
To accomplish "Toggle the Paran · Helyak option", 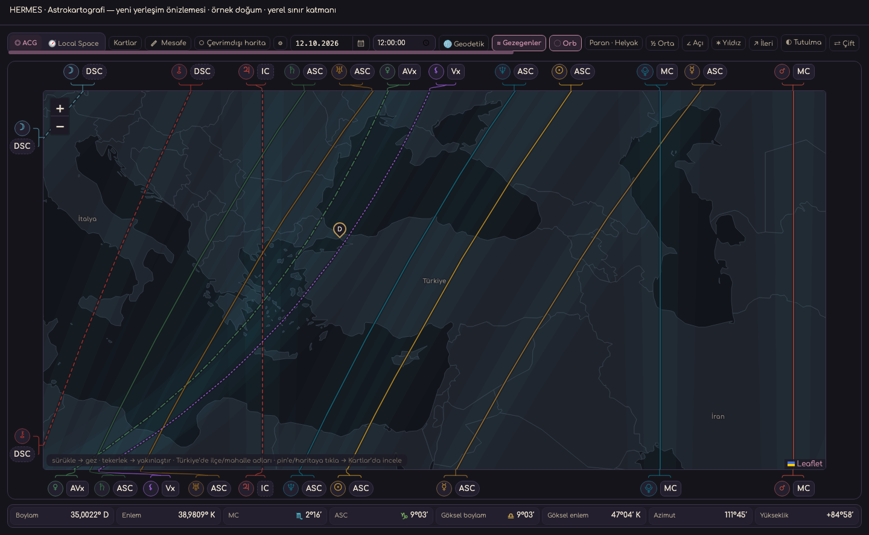I will 614,43.
